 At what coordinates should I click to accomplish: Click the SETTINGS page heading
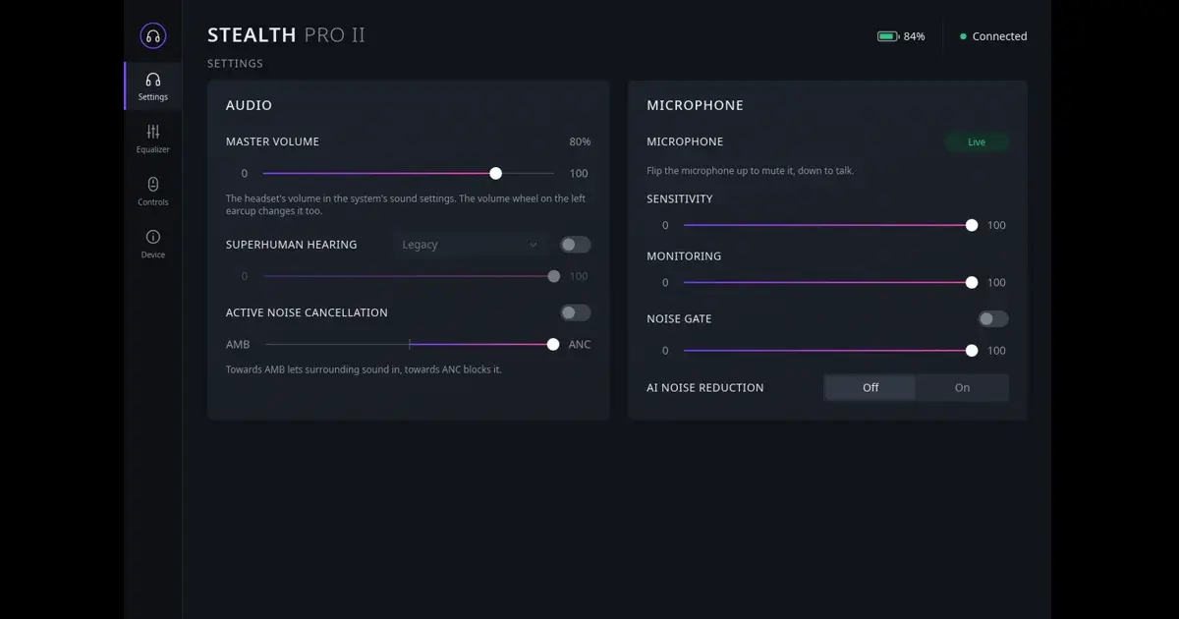[x=235, y=63]
